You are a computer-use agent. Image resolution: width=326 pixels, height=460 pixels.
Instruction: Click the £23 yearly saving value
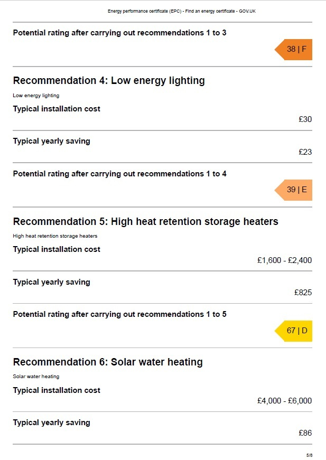305,152
